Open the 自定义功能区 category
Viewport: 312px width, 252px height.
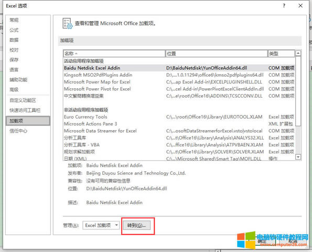coord(23,100)
